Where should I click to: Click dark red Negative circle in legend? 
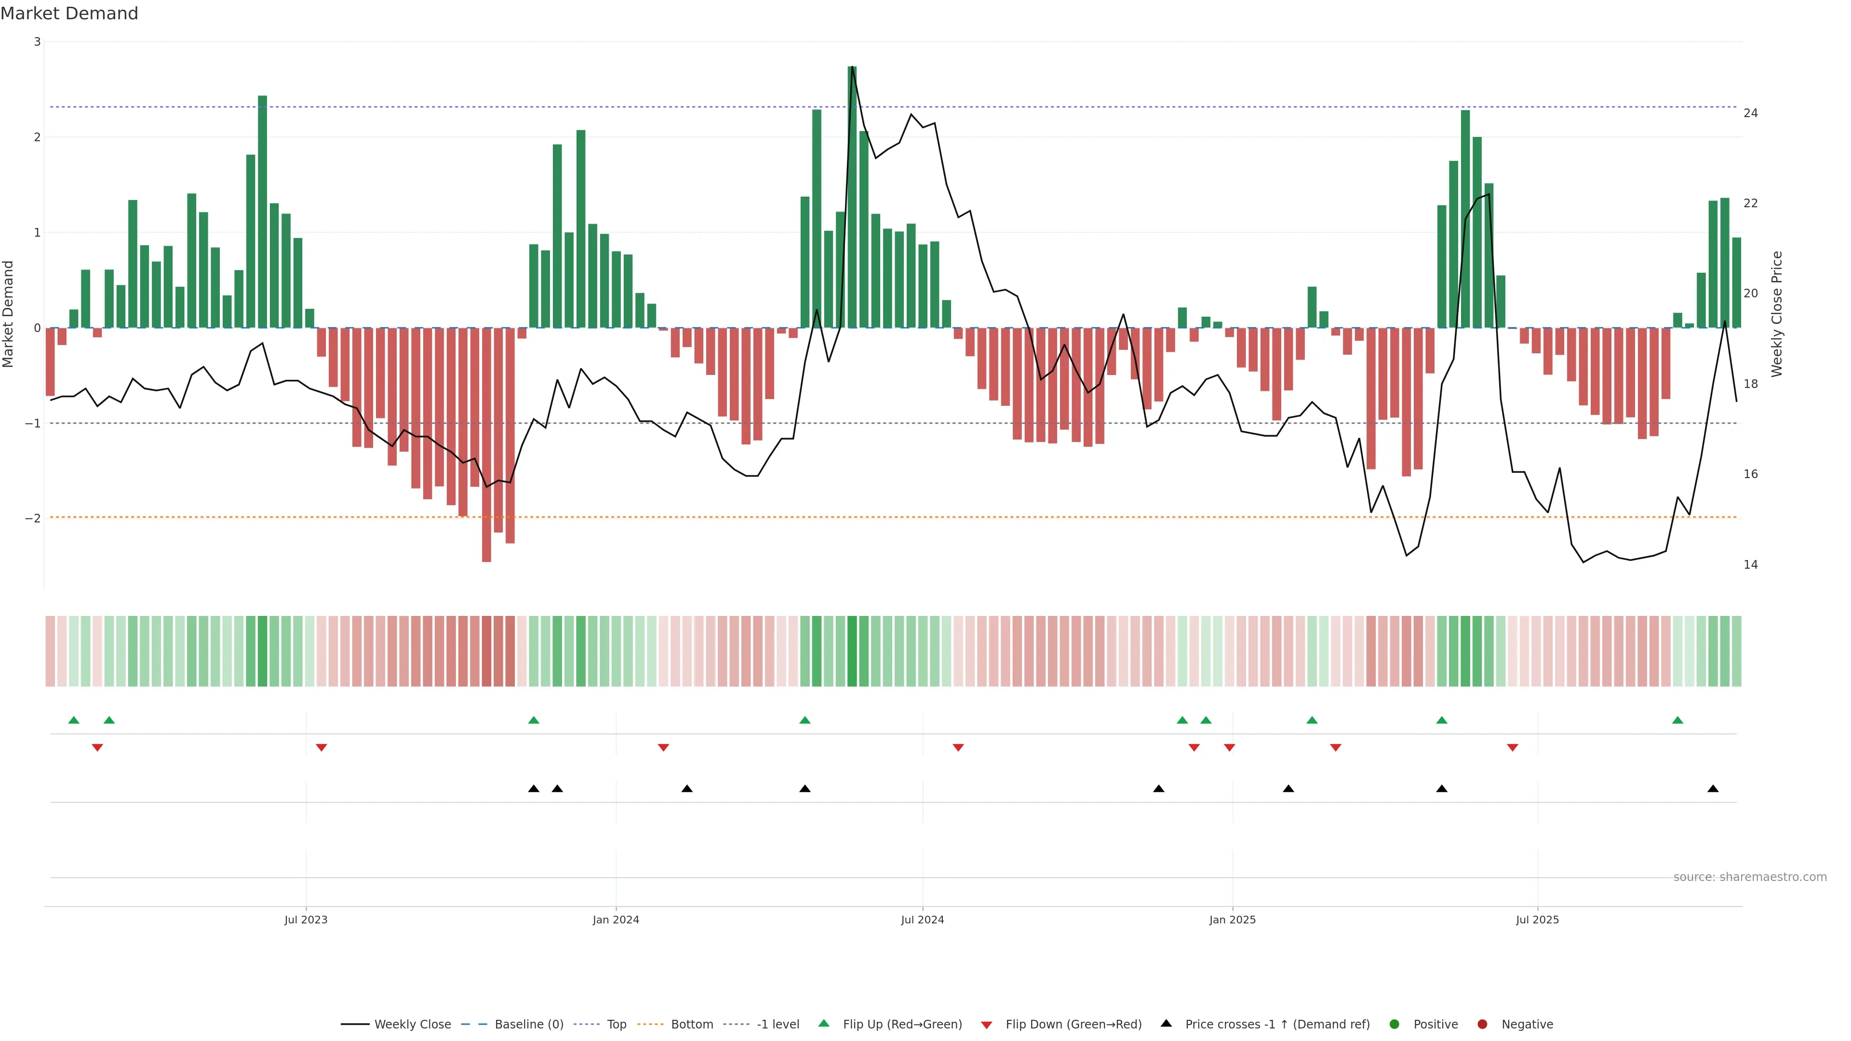click(x=1482, y=1025)
